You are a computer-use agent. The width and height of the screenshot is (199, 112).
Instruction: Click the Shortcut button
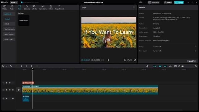coord(154,2)
